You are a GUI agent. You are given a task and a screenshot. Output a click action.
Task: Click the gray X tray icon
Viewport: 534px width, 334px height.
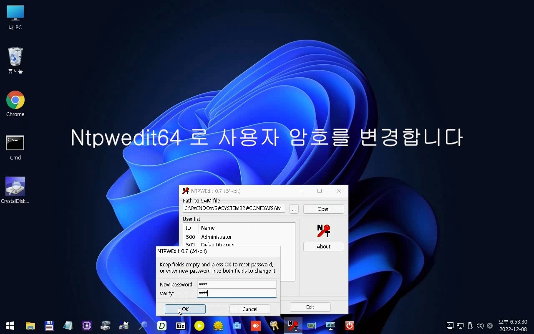pyautogui.click(x=490, y=326)
